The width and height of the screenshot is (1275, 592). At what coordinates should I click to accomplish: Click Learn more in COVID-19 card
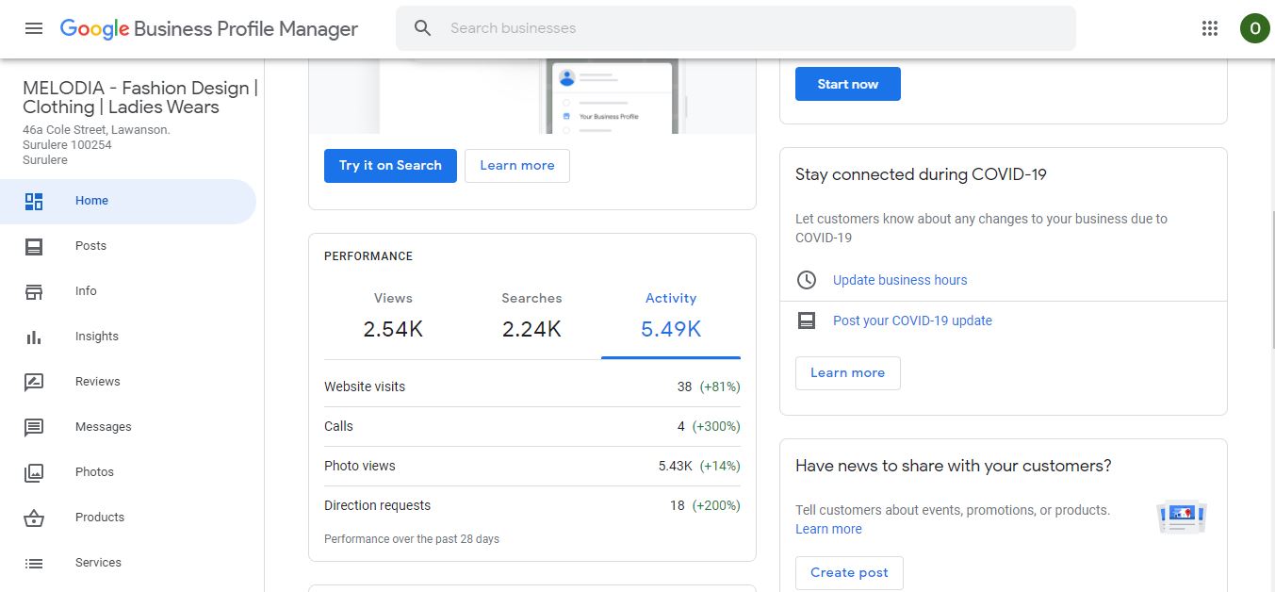(x=848, y=373)
